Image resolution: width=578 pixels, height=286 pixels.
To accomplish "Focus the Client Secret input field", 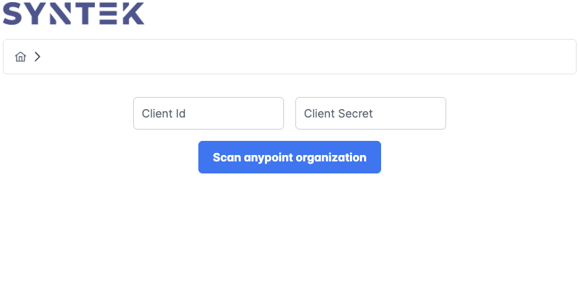I will 371,113.
